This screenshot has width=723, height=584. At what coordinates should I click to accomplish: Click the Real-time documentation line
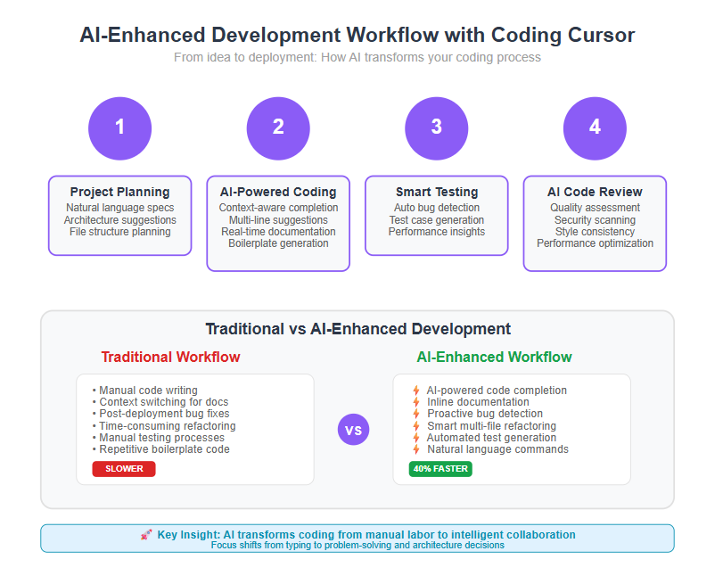coord(278,232)
